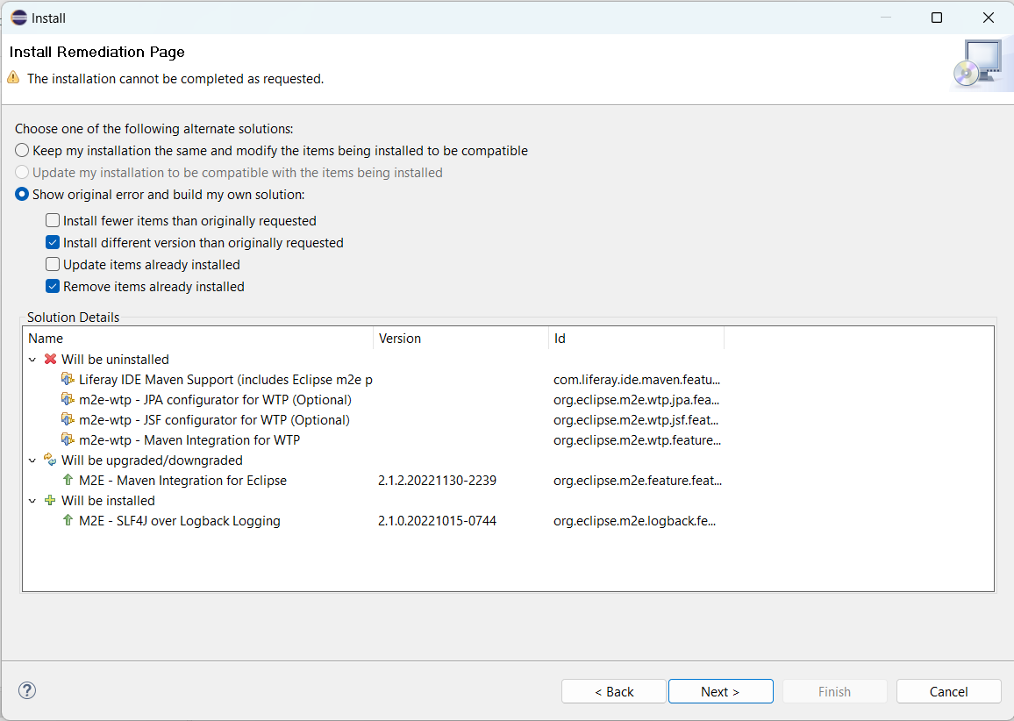This screenshot has height=721, width=1014.
Task: Click version 2.1.0.20221015-0744 cell
Action: point(437,520)
